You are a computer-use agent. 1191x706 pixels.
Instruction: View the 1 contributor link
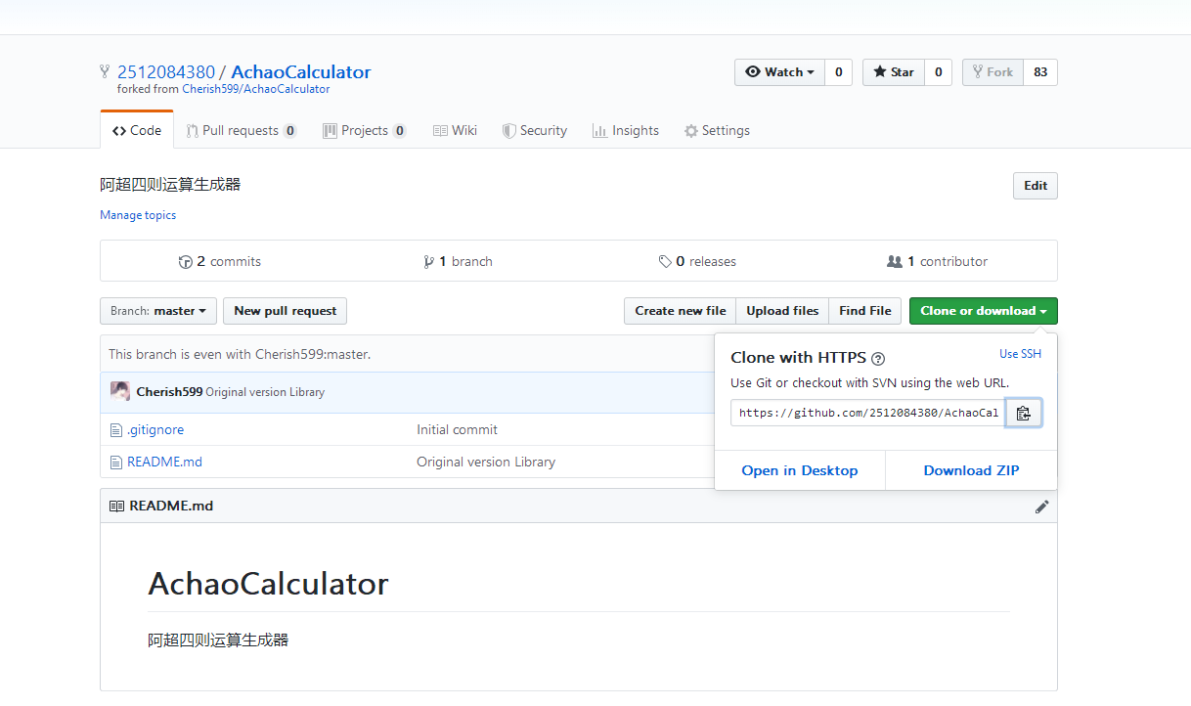pyautogui.click(x=937, y=262)
